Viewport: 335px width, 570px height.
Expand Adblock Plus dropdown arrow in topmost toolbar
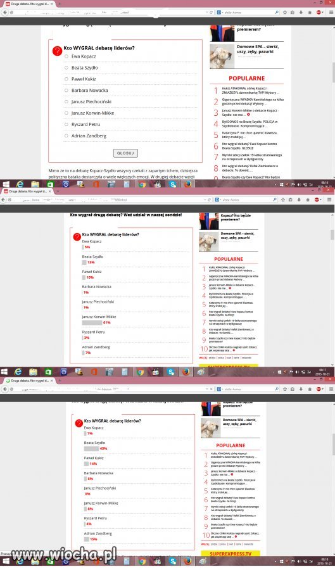pyautogui.click(x=324, y=13)
